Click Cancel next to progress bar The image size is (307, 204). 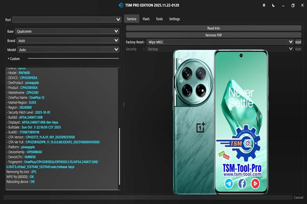pyautogui.click(x=298, y=198)
